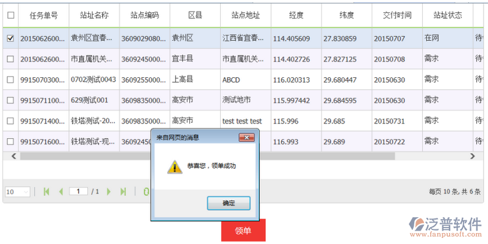Sort by the 任务单号 column header
Image resolution: width=488 pixels, height=244 pixels.
pyautogui.click(x=43, y=15)
